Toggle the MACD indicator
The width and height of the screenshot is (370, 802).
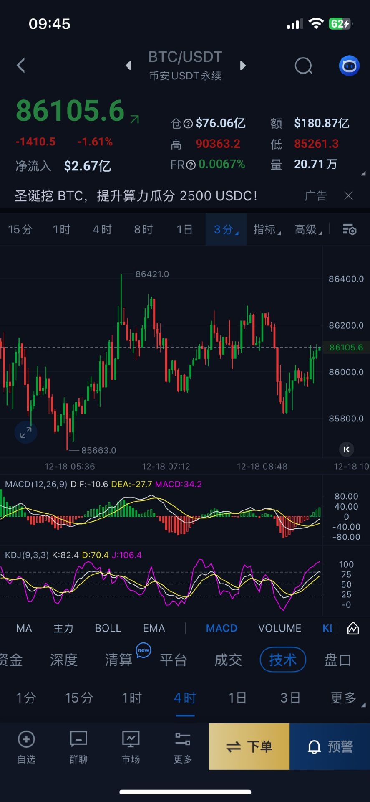(x=221, y=628)
